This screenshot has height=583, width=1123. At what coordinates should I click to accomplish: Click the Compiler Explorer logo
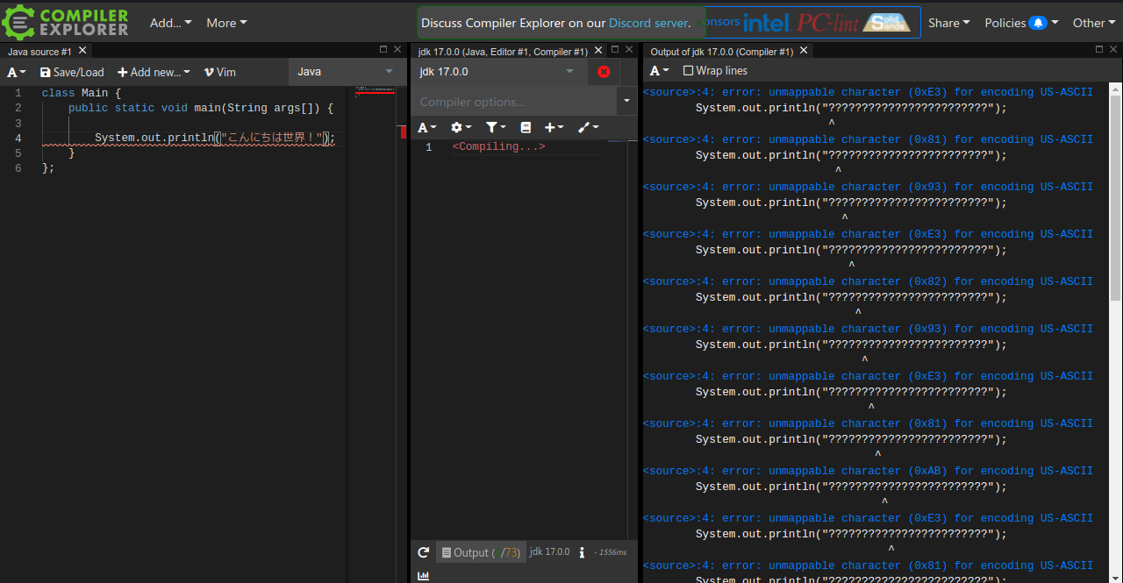pos(65,22)
